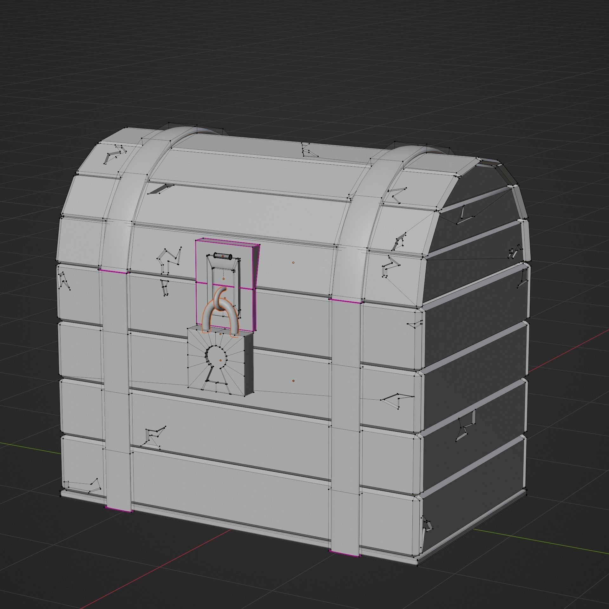This screenshot has height=609, width=609.
Task: Click the small cylinder pin above the latch
Action: [x=223, y=256]
